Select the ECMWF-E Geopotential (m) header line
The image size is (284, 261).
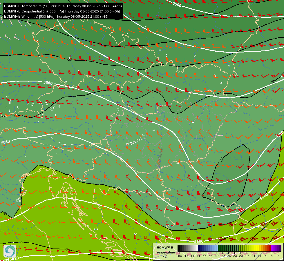point(62,11)
